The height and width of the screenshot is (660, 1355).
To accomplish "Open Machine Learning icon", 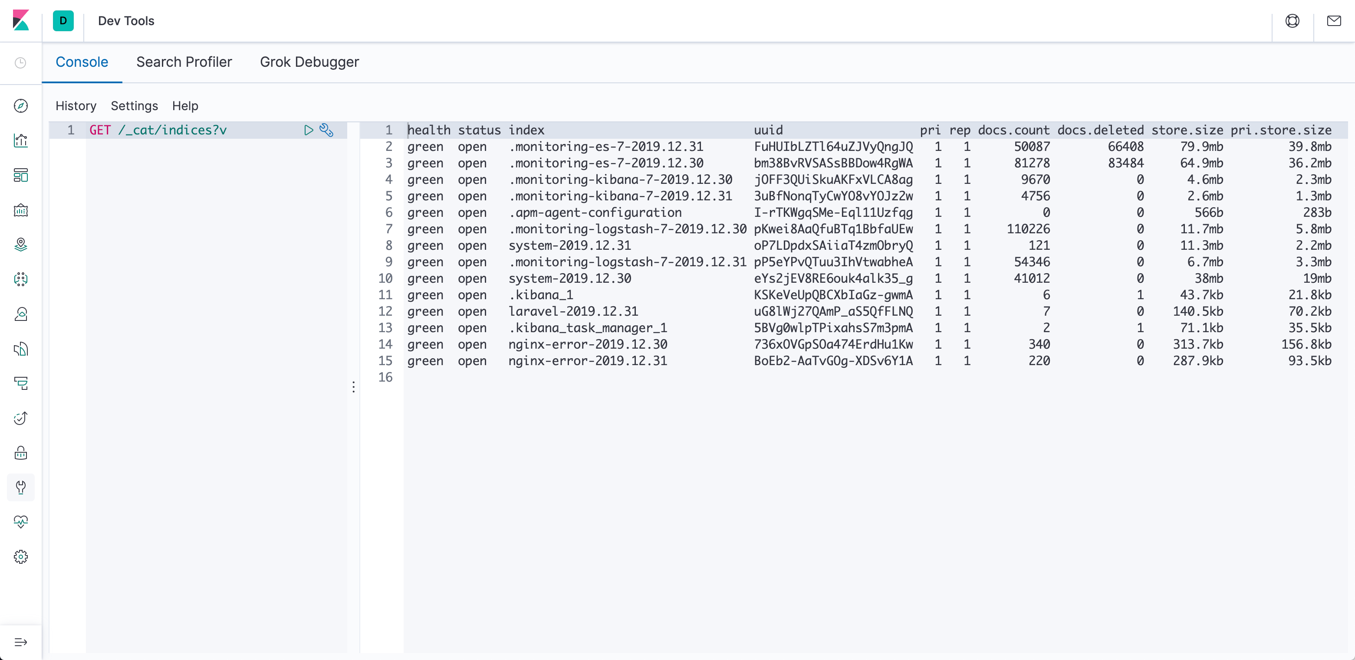I will (x=20, y=279).
